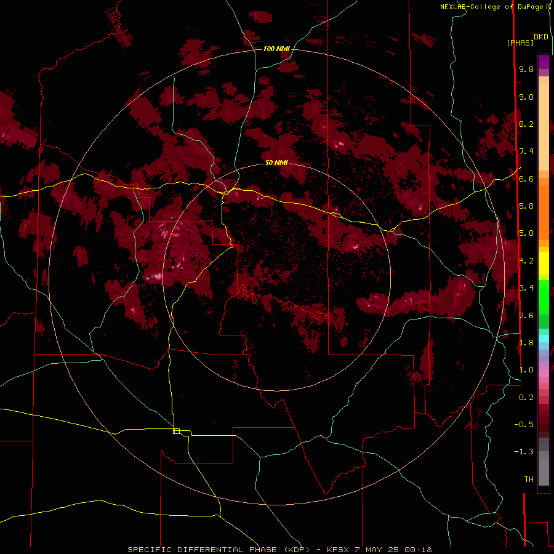Click the 4.2 value on color scale
This screenshot has width=554, height=554.
[526, 261]
